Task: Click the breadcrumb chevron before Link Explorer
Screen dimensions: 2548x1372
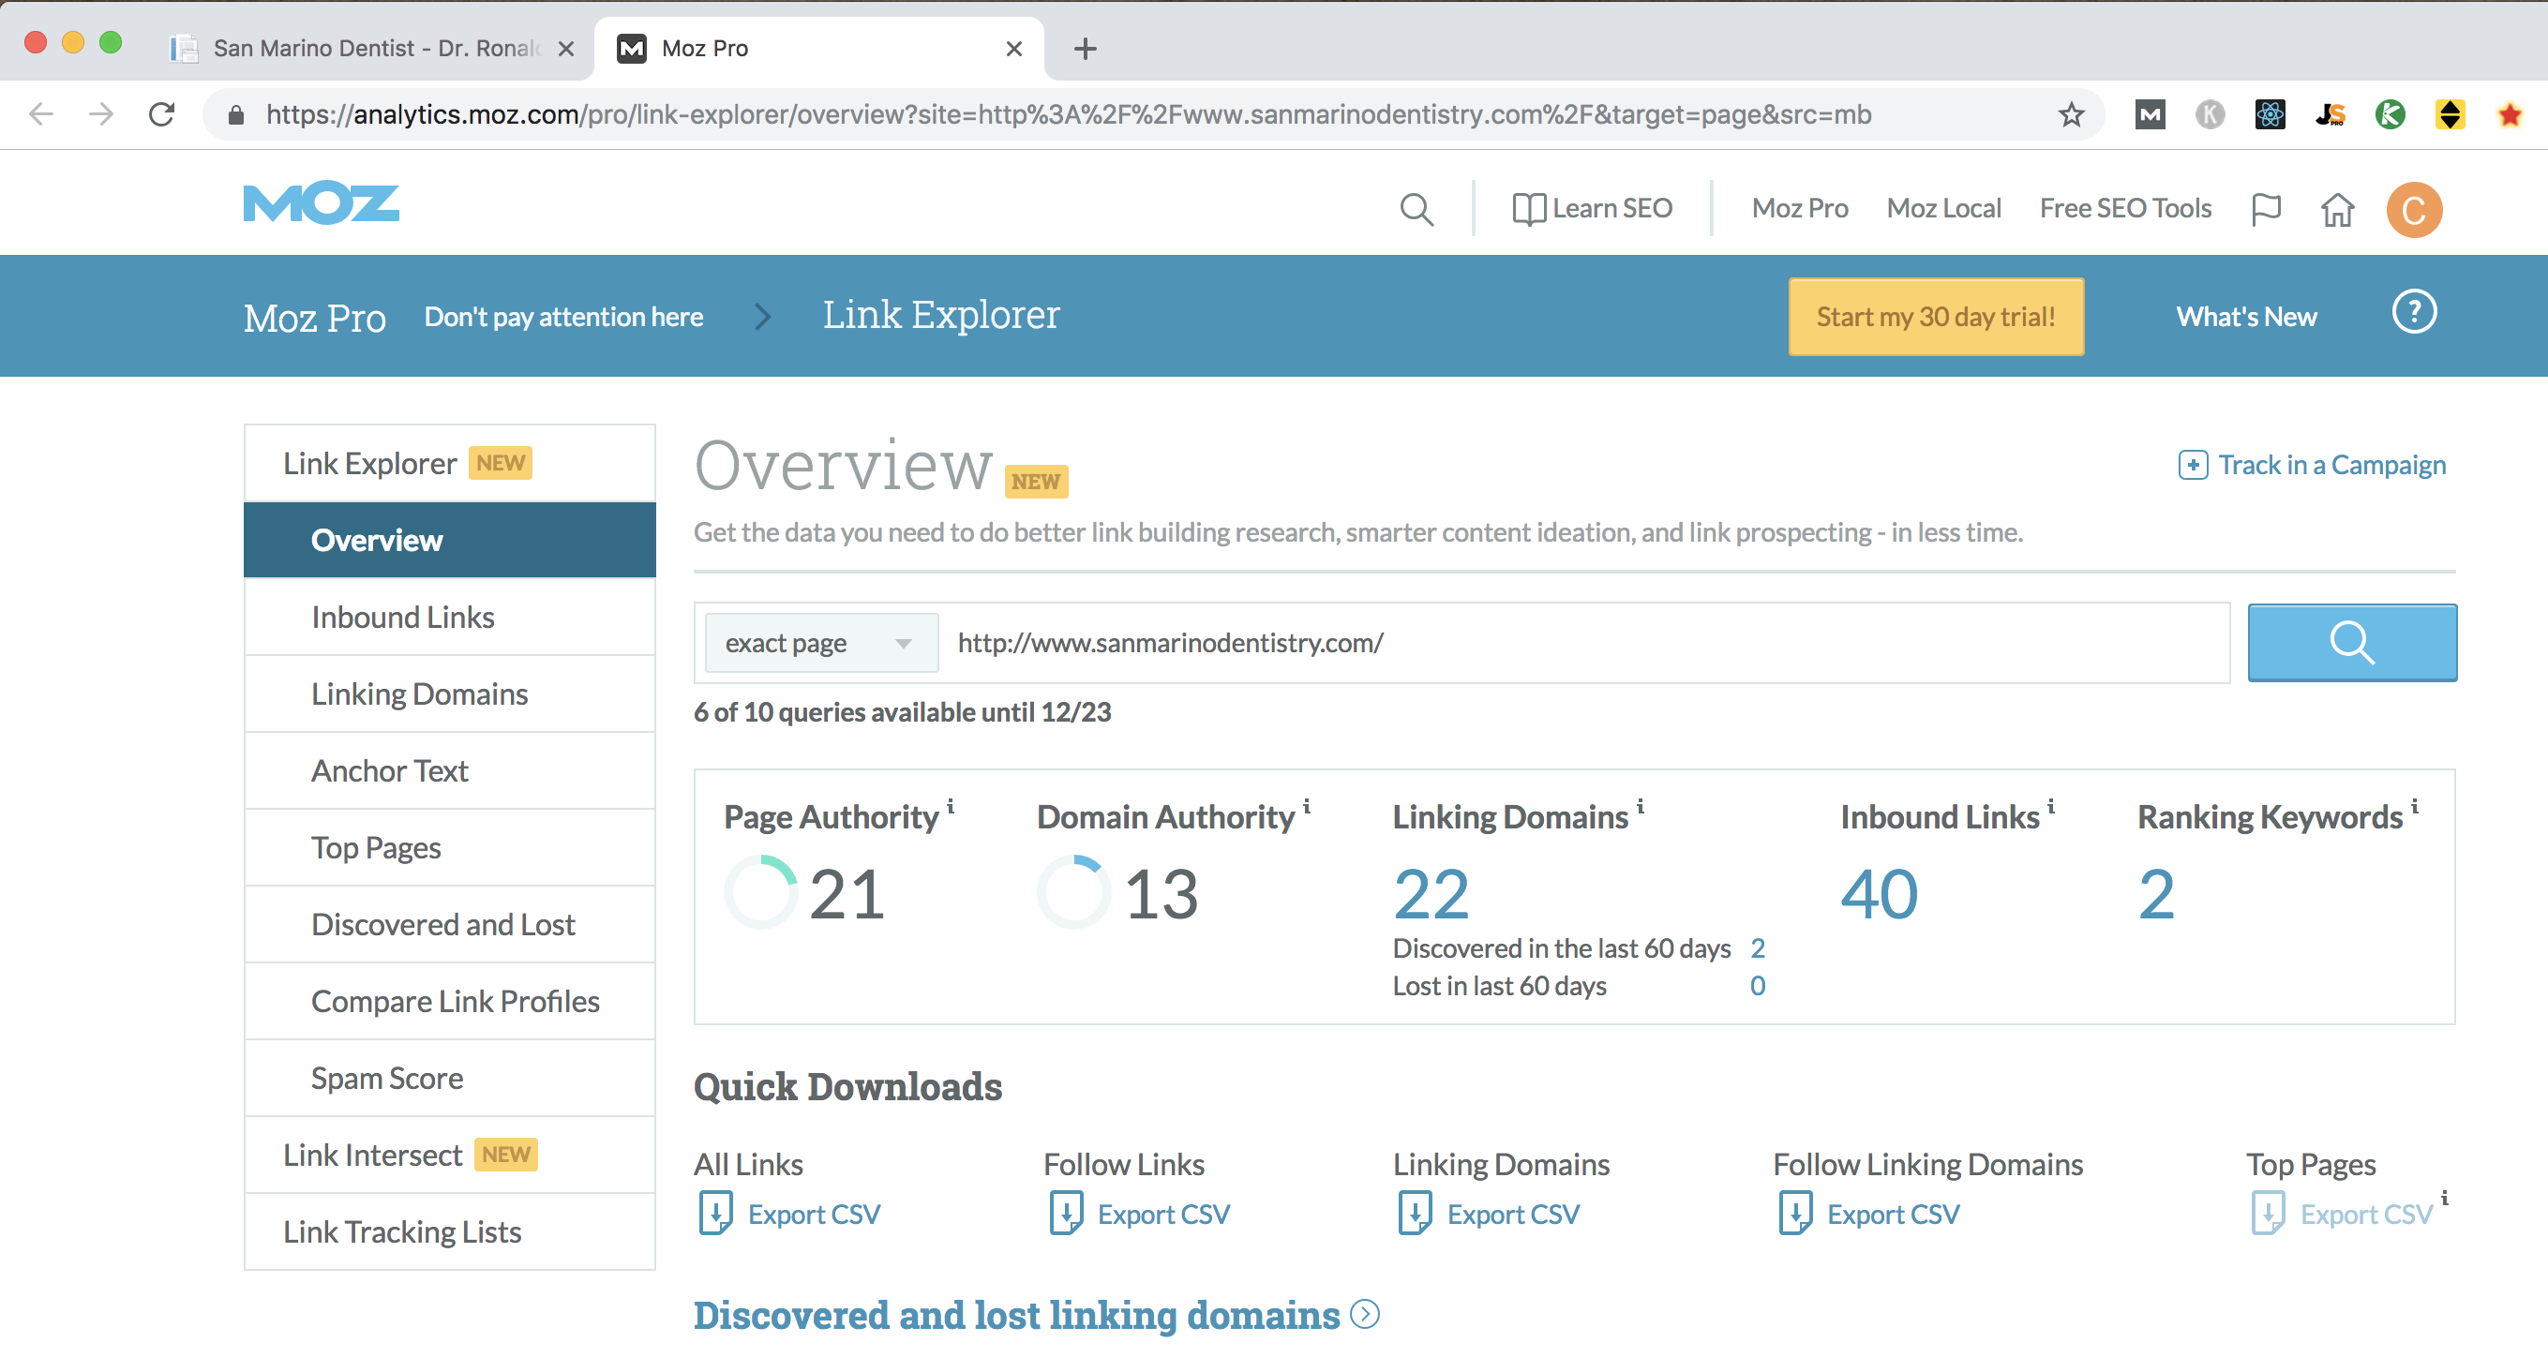Action: (761, 318)
